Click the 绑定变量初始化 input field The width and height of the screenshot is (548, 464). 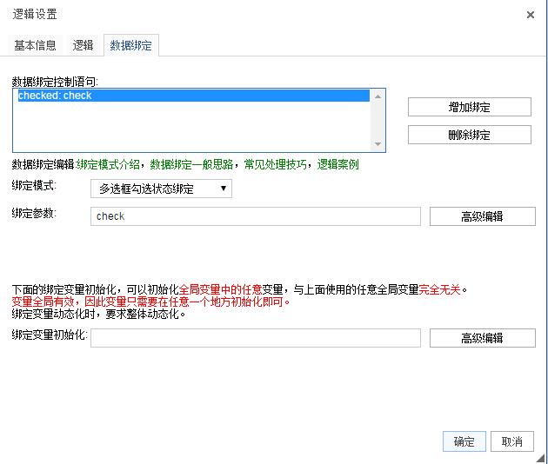click(256, 338)
